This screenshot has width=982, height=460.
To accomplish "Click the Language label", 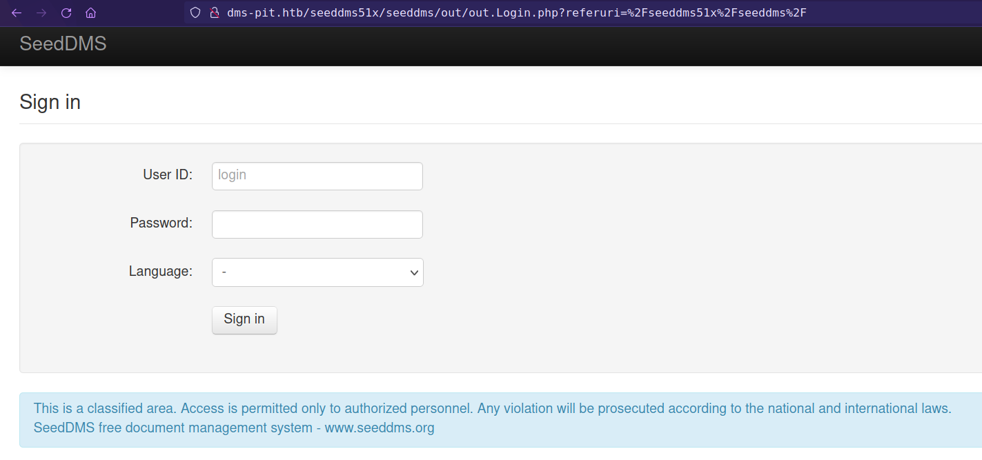I will [x=160, y=271].
